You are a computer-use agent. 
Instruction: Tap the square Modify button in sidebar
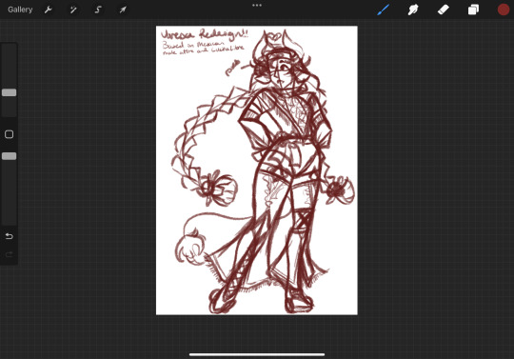point(10,134)
